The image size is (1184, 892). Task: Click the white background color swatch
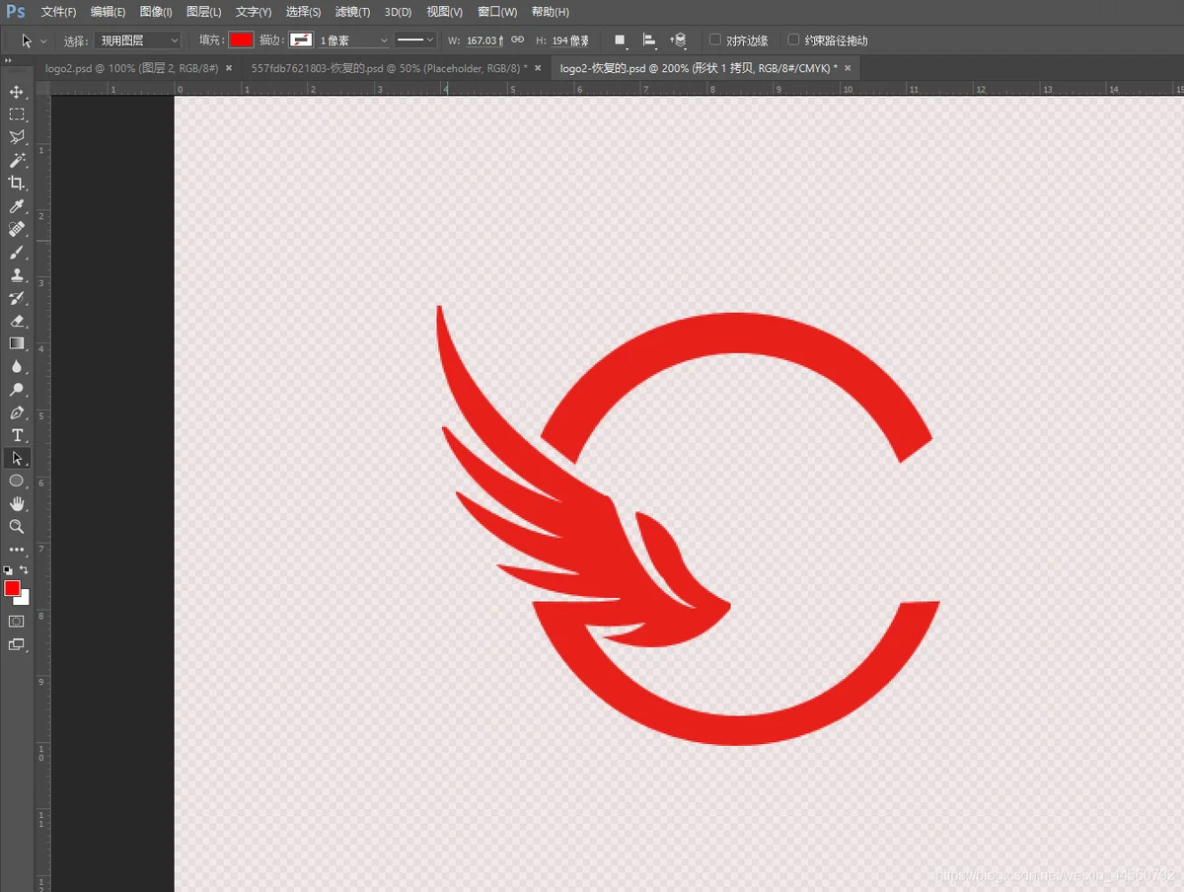coord(25,599)
